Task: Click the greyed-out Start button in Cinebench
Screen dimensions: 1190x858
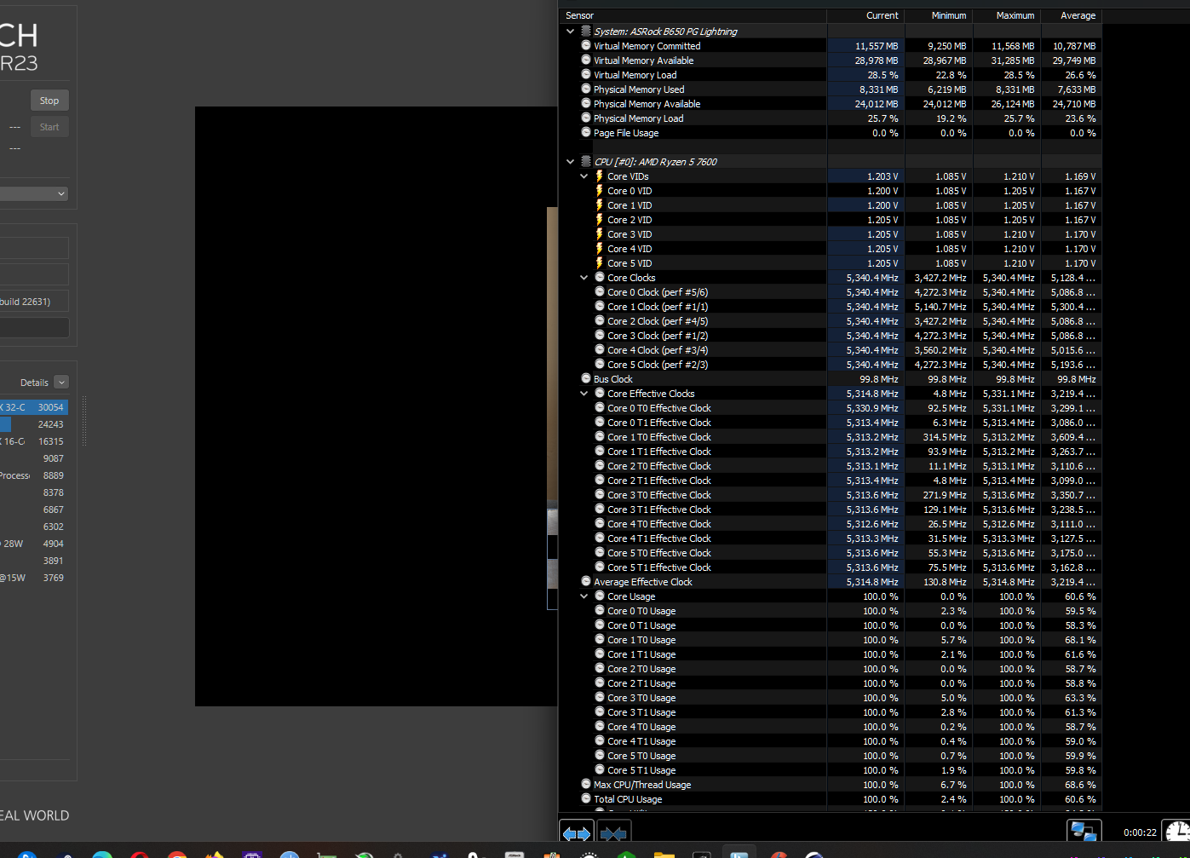Action: (x=49, y=127)
